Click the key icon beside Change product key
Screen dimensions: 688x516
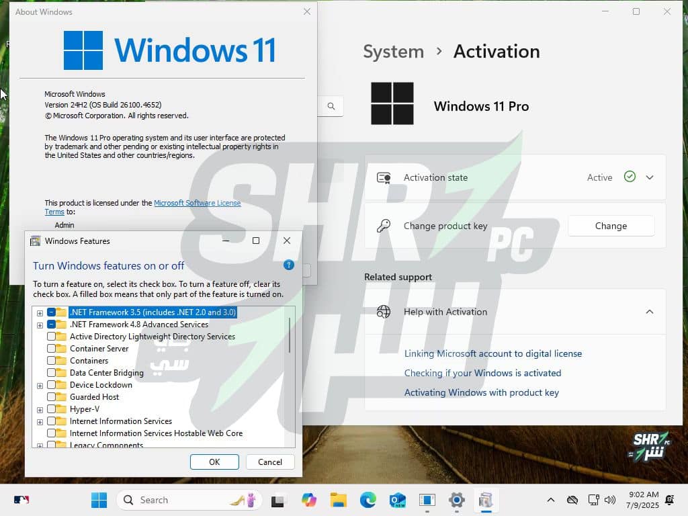[x=384, y=226]
